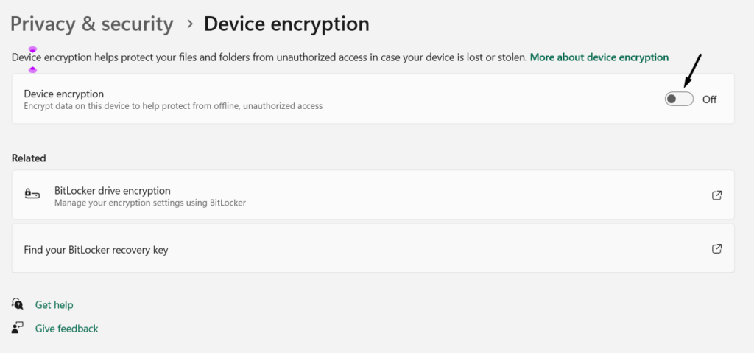Select Find your BitLocker recovery key

(96, 250)
